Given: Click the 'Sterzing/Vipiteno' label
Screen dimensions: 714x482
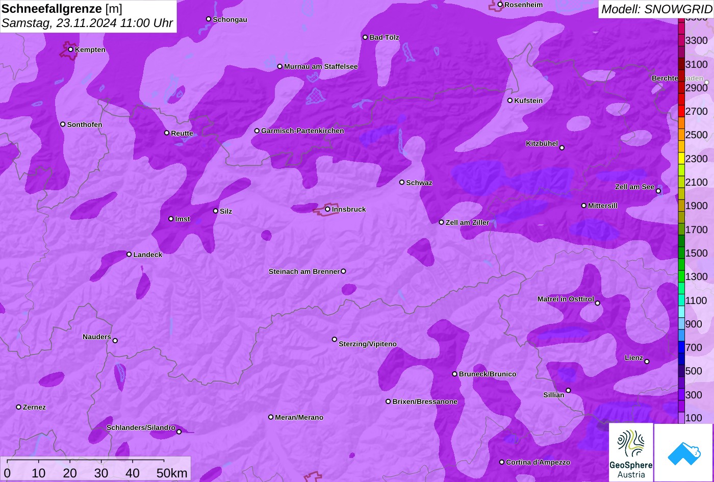Looking at the screenshot, I should point(368,344).
